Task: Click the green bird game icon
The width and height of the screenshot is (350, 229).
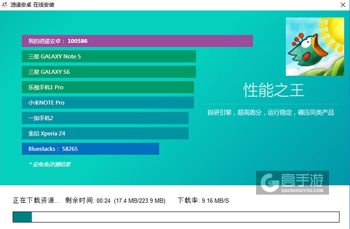Action: [x=315, y=47]
